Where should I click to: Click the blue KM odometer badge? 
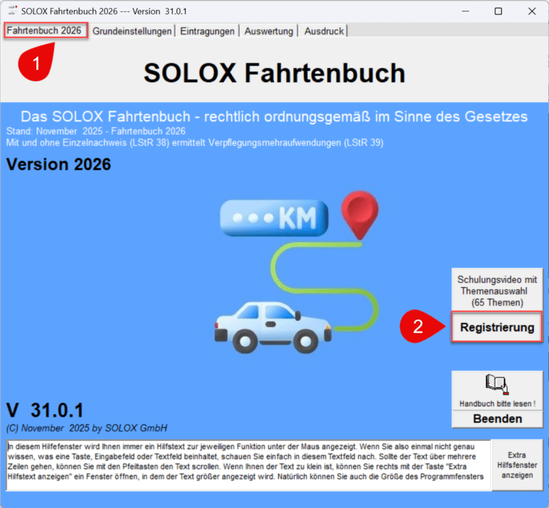tap(274, 218)
